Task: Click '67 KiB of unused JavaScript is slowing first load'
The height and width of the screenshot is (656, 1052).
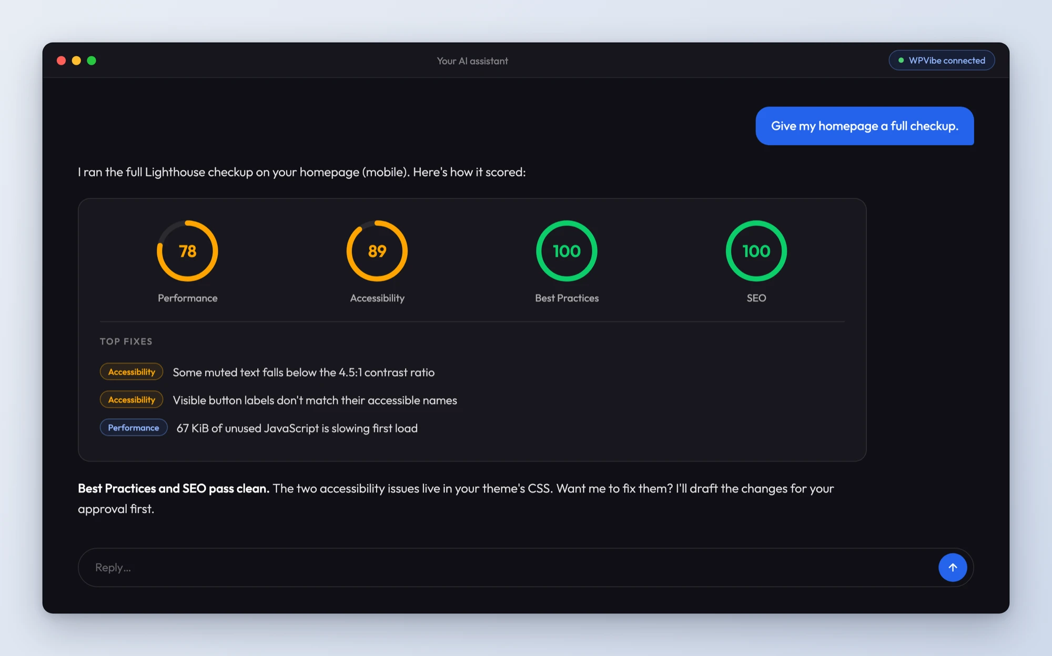Action: tap(297, 428)
